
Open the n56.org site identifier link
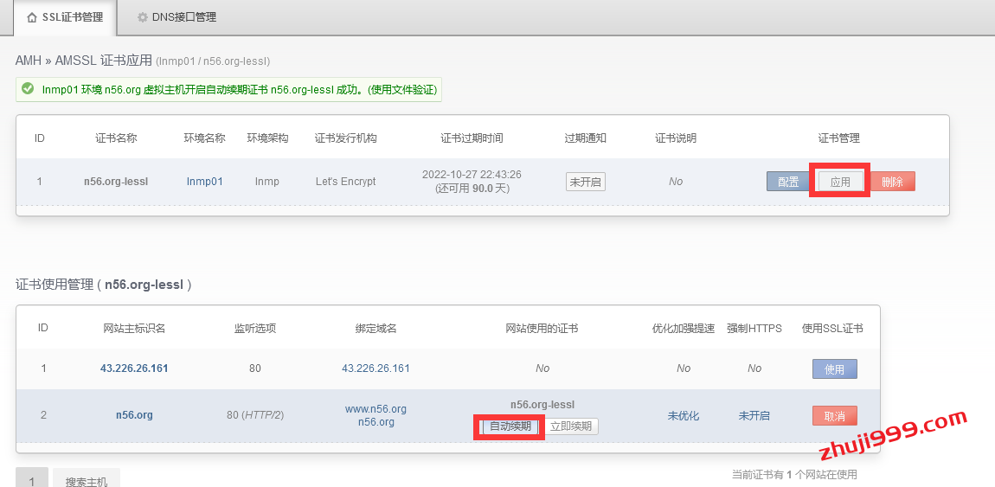point(134,415)
